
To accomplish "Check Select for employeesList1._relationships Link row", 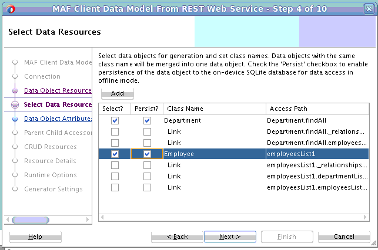I will coord(115,165).
